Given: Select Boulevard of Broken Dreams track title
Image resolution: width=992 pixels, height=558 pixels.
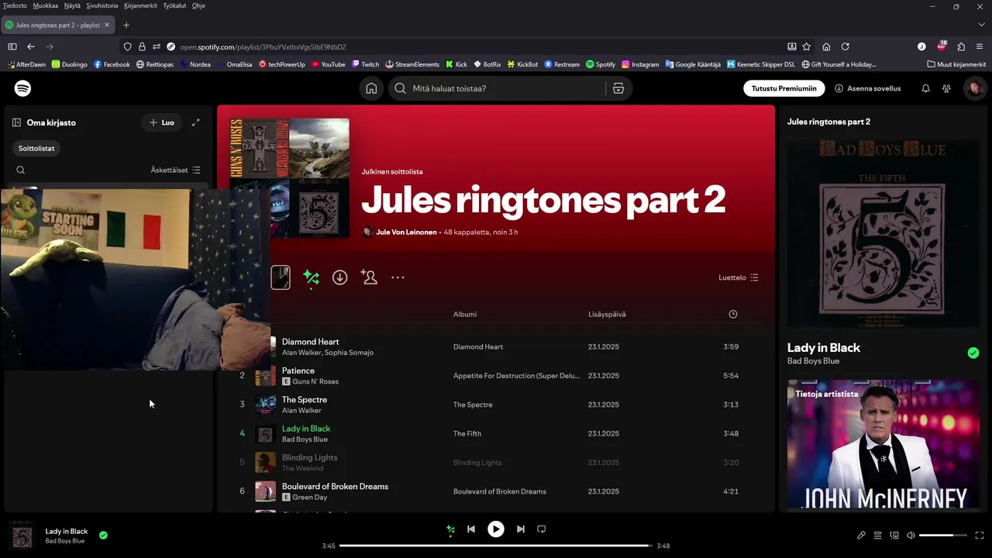Looking at the screenshot, I should click(x=335, y=487).
